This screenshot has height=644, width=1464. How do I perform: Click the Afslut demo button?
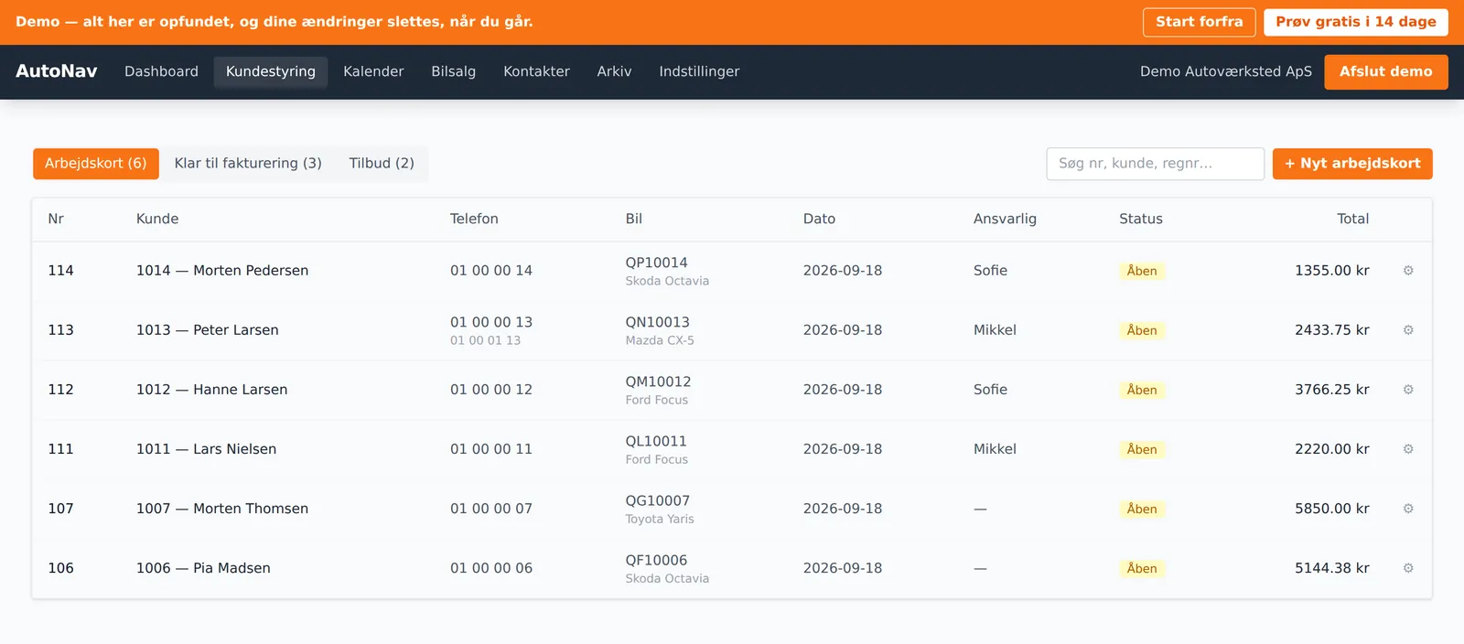pos(1386,71)
